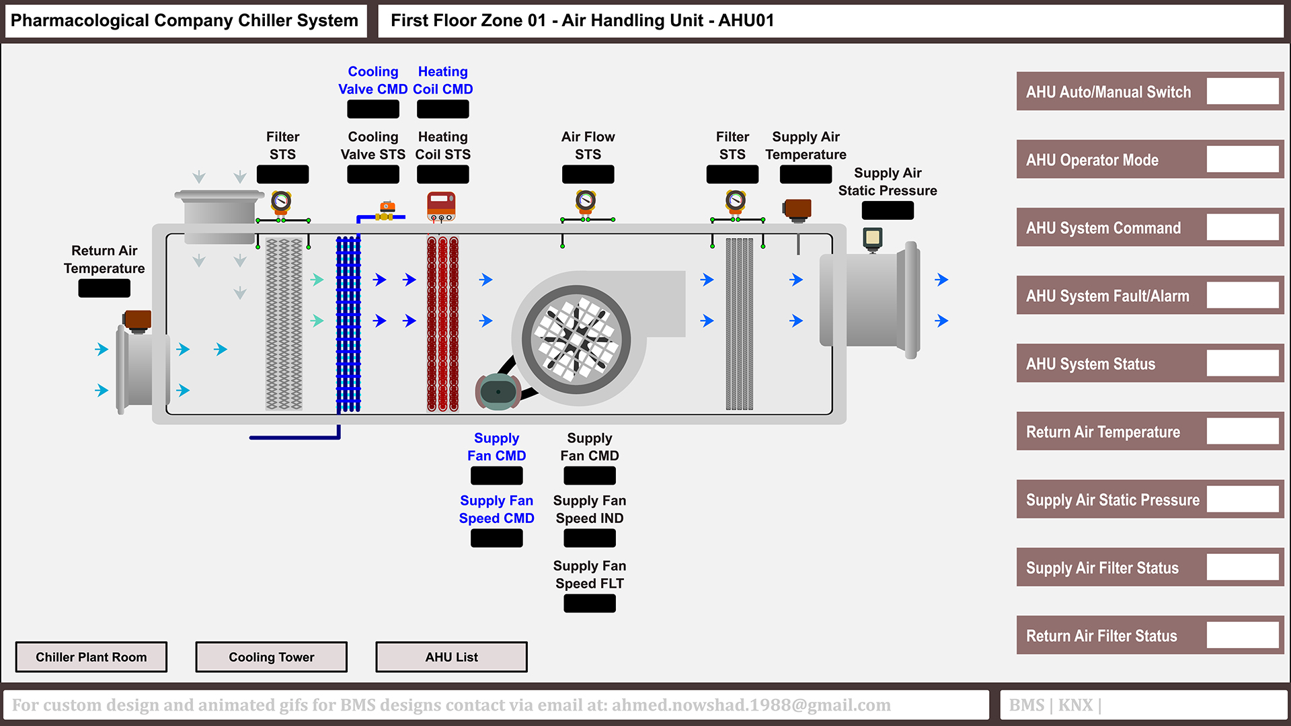Click the Supply Air Static Pressure sensor icon
The width and height of the screenshot is (1291, 726).
coord(871,239)
